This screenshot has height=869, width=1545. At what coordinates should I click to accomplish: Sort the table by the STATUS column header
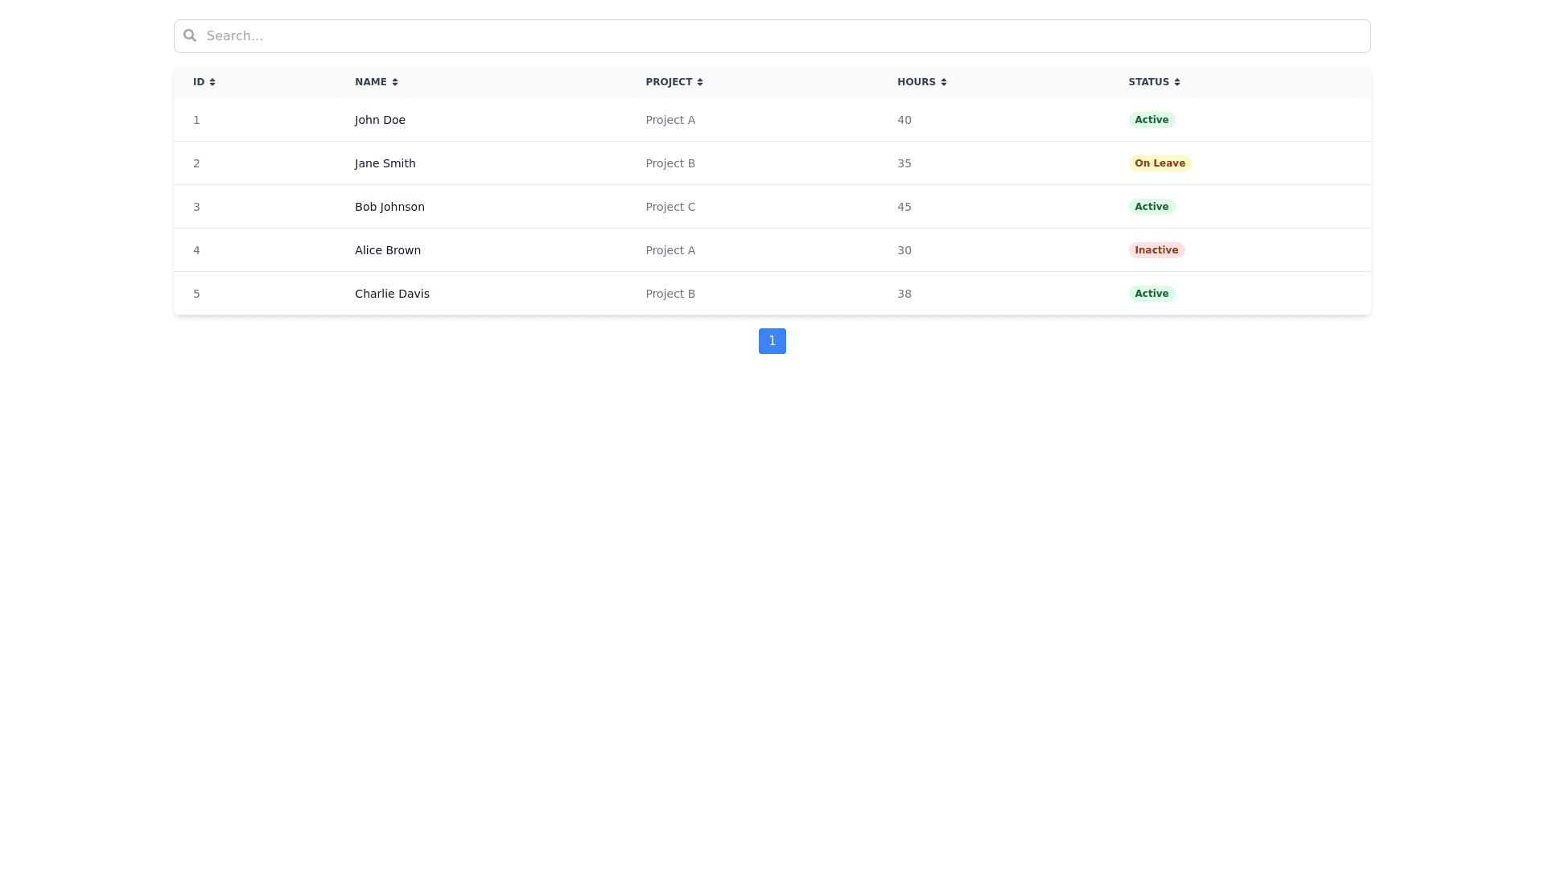click(1149, 81)
